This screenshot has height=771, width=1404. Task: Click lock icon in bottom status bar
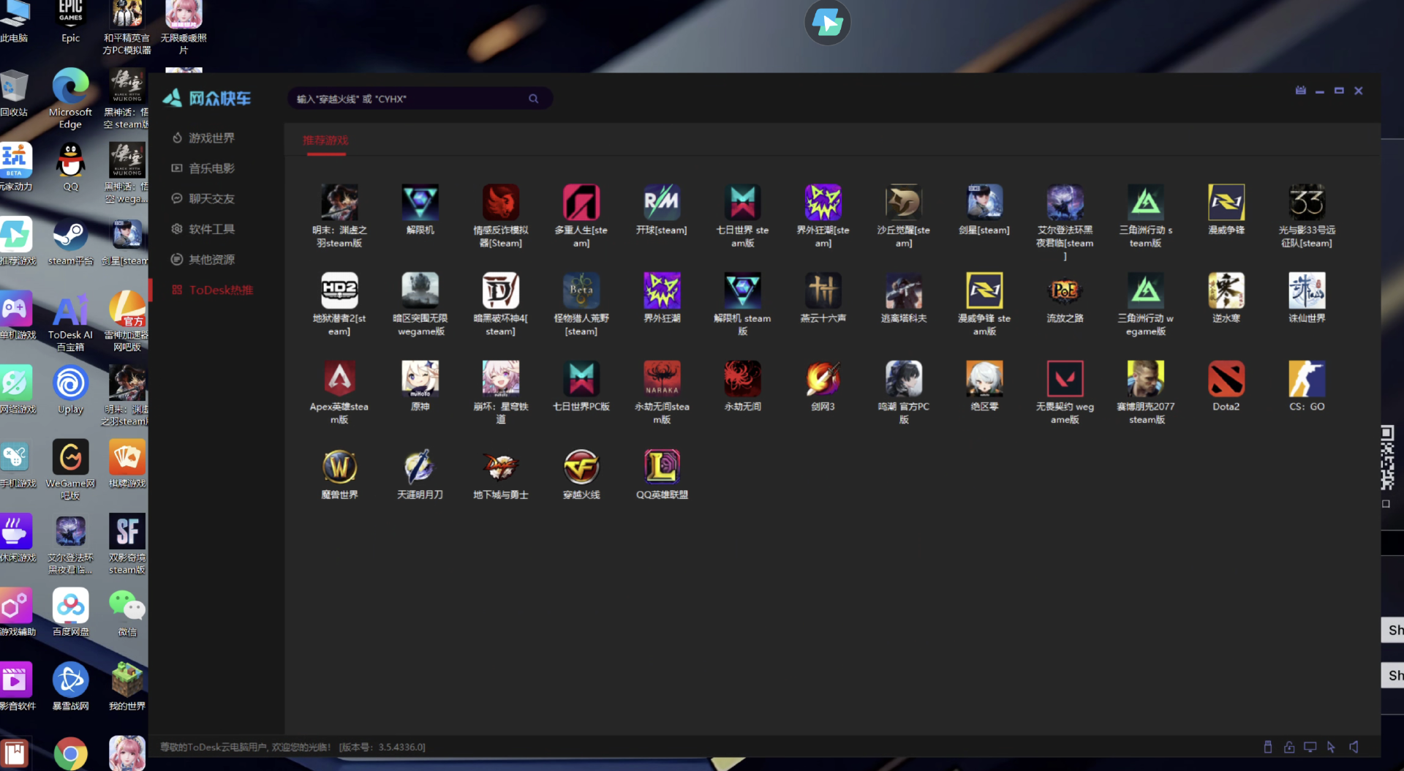(1289, 747)
